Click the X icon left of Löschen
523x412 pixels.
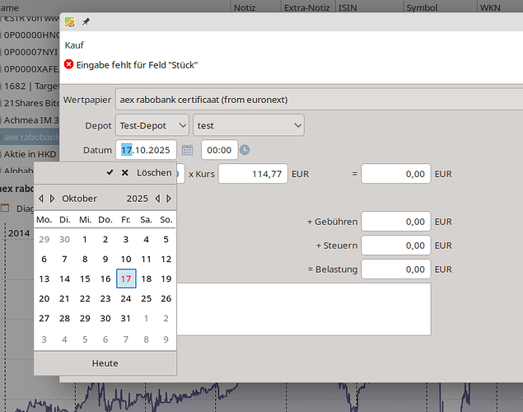(x=125, y=173)
